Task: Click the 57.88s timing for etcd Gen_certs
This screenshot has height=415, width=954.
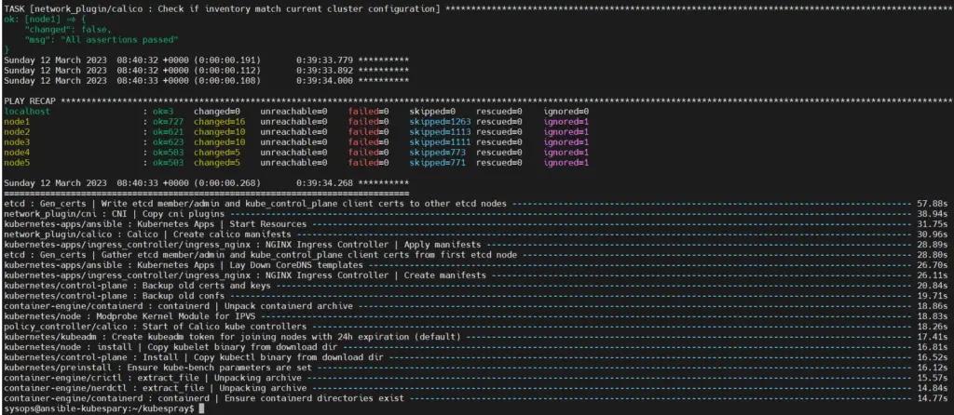Action: 932,204
